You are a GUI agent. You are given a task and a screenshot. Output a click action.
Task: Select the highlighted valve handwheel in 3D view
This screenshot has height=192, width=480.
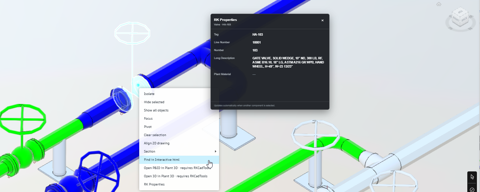click(132, 33)
